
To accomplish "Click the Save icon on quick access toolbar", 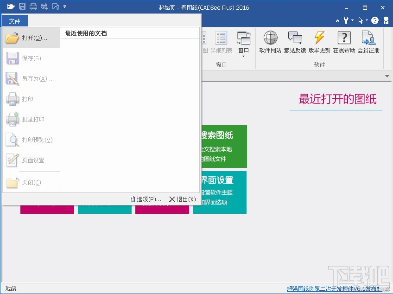I will [22, 6].
